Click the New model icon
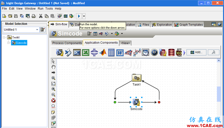 tap(4, 16)
